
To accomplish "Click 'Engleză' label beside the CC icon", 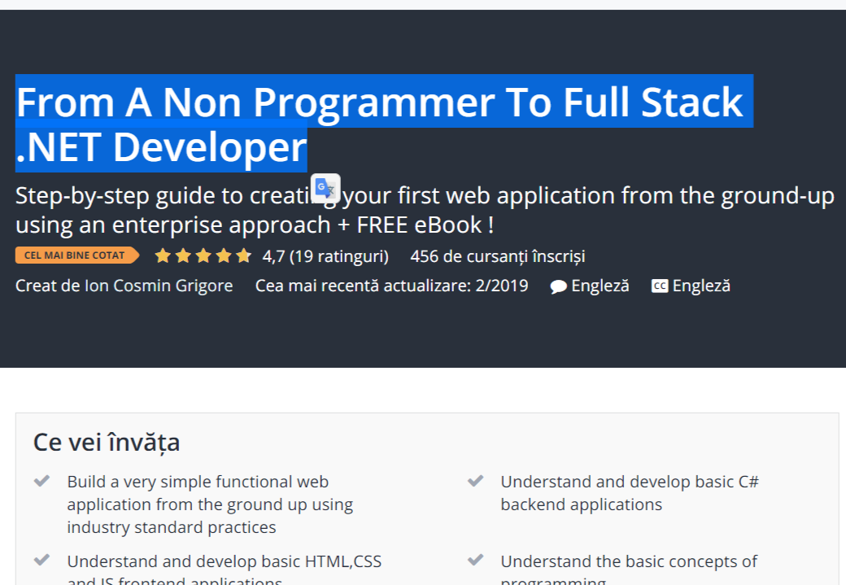I will (x=701, y=286).
